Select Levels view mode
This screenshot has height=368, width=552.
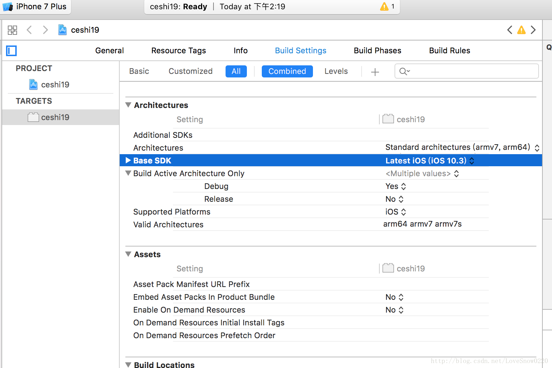(336, 71)
